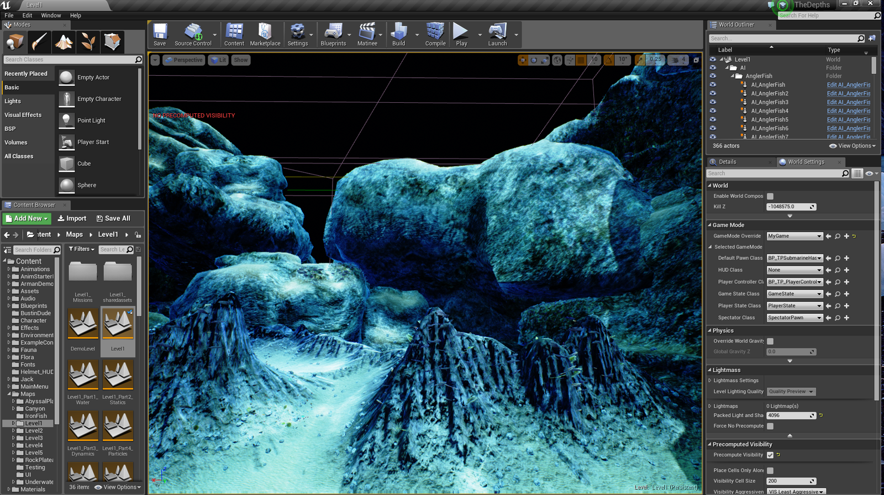Adjust Visibility Cell Size value

tap(791, 481)
